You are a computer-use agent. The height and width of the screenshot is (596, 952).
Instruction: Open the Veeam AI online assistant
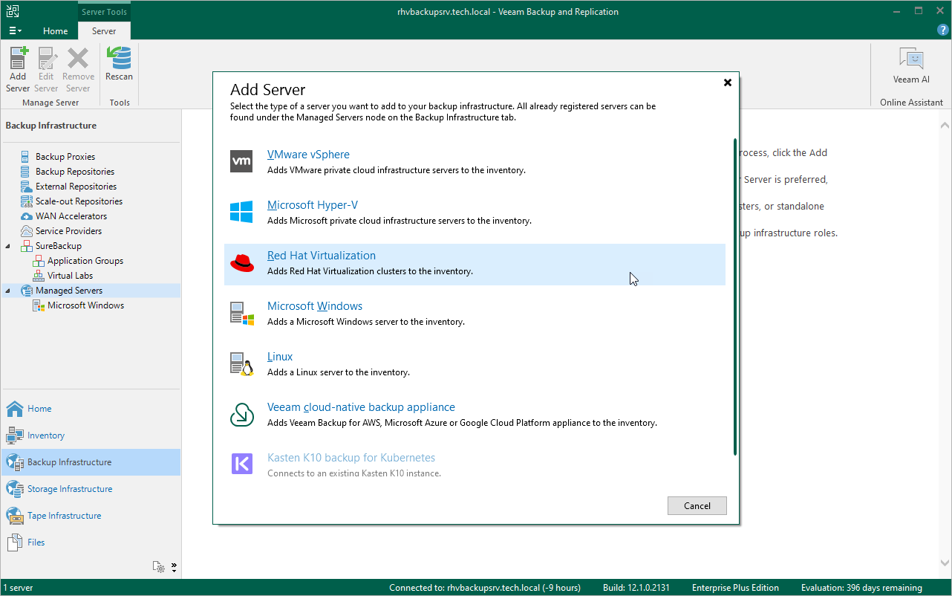pos(911,65)
